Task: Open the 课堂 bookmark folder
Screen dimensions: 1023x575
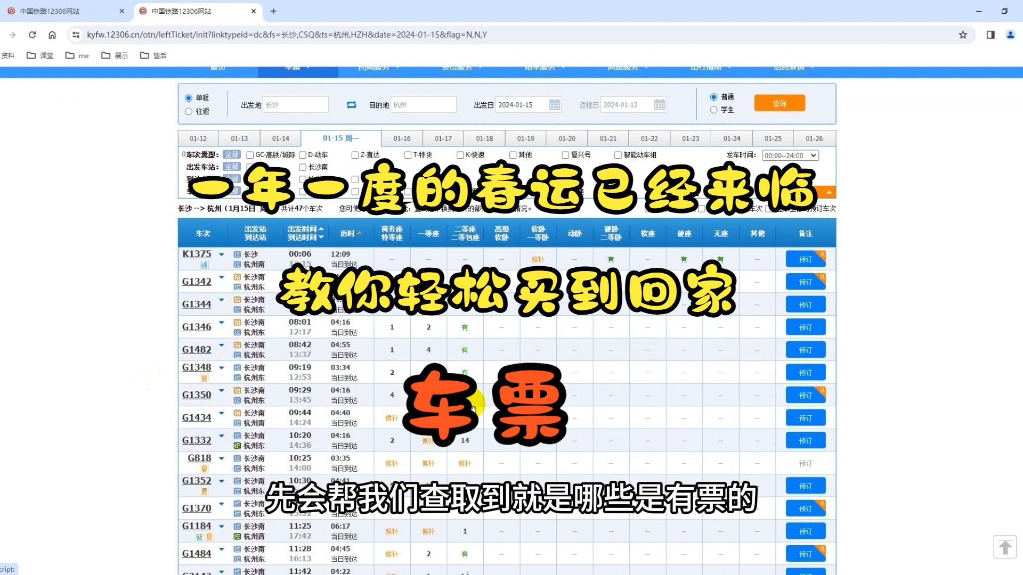Action: (x=40, y=55)
